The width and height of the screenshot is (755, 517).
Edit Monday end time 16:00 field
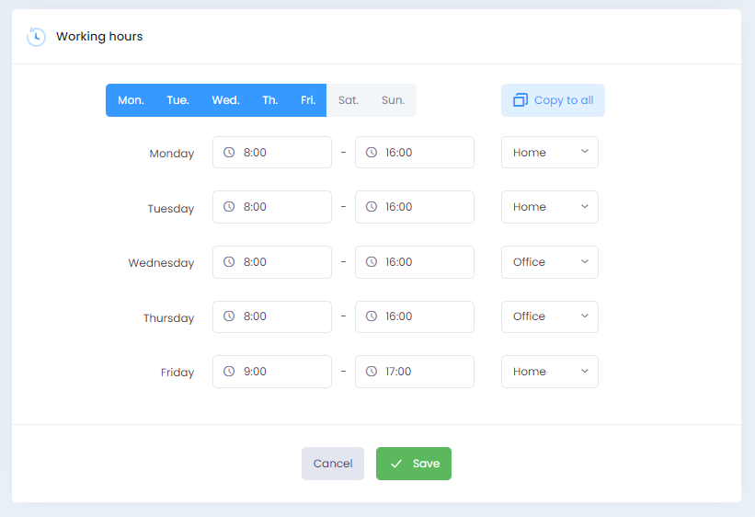click(415, 153)
